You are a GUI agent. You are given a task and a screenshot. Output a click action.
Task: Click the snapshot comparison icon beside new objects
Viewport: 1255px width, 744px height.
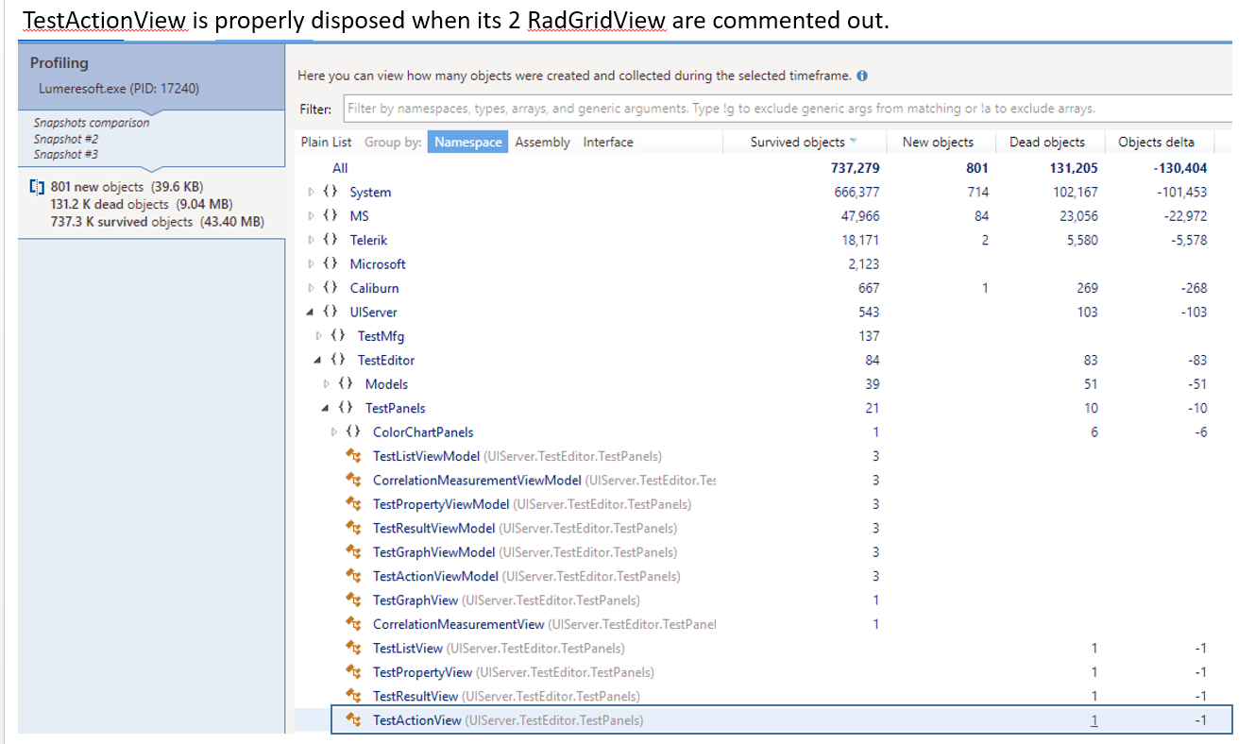pos(37,187)
